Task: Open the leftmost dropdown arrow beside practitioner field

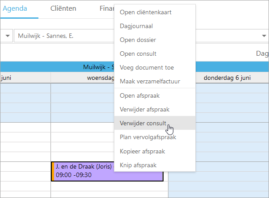Action: (x=8, y=36)
